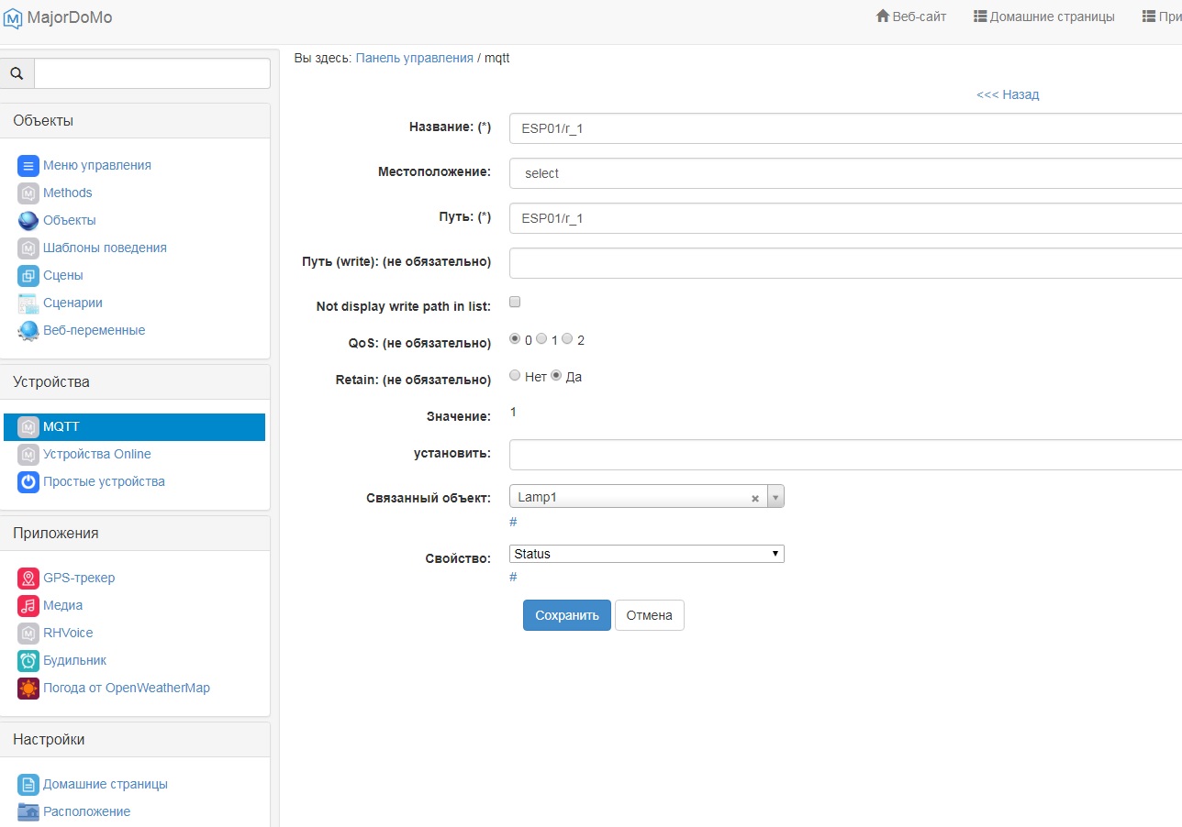Open the Свойство Status dropdown
This screenshot has height=827, width=1182.
[646, 554]
